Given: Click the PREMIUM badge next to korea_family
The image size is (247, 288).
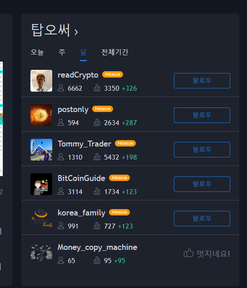Looking at the screenshot, I should pos(119,212).
